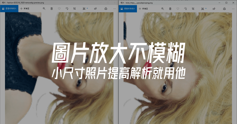Open more options ellipsis in left window
The image size is (237, 124).
115,9
